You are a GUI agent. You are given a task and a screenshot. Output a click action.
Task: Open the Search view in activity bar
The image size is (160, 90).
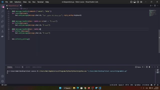[x=2, y=11]
